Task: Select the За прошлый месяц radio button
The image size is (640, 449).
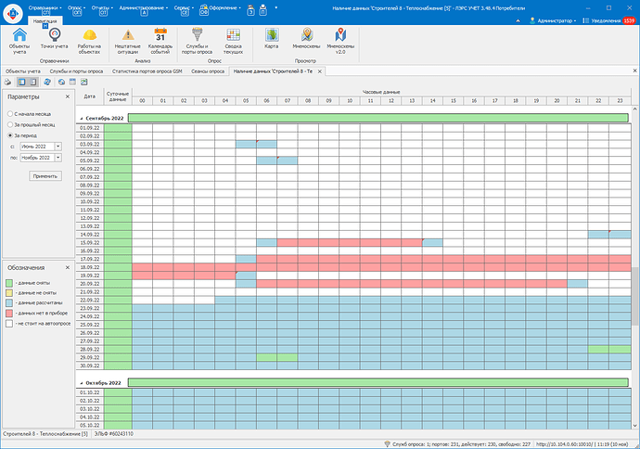Action: [10, 124]
